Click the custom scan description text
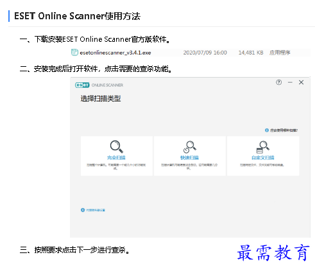 (262, 165)
